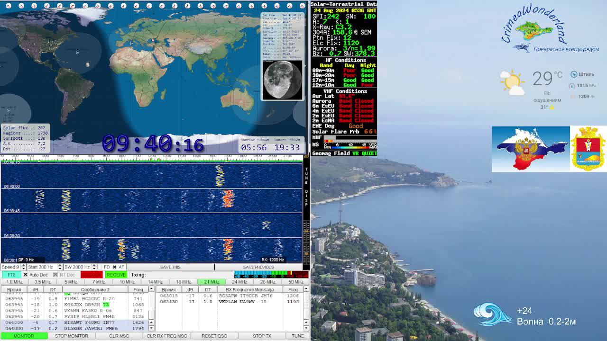Screen dimensions: 607x341
Task: Click the HF Conditions heading
Action: [x=345, y=60]
